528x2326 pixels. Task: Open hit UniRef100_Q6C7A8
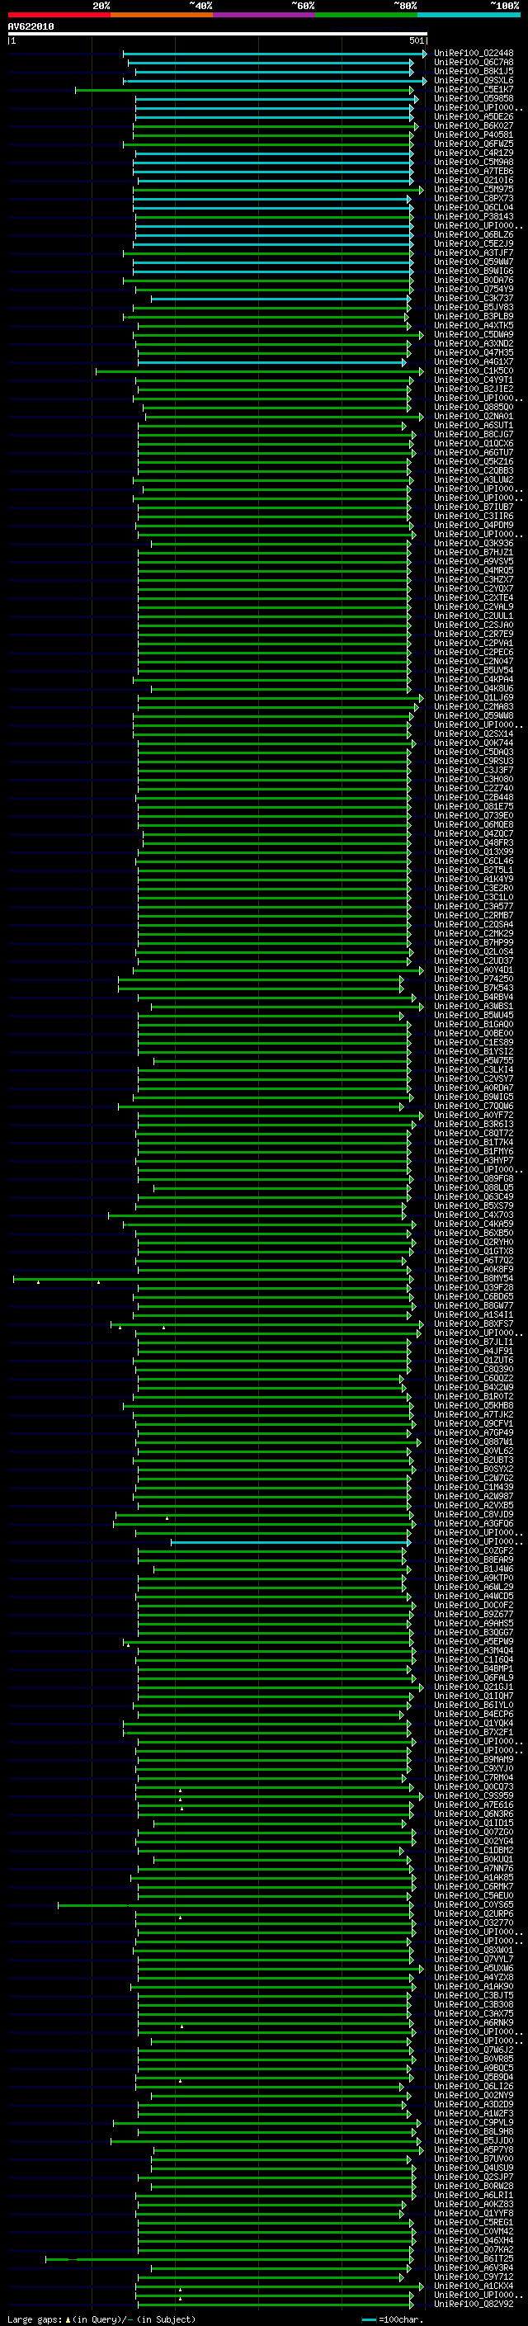point(473,63)
